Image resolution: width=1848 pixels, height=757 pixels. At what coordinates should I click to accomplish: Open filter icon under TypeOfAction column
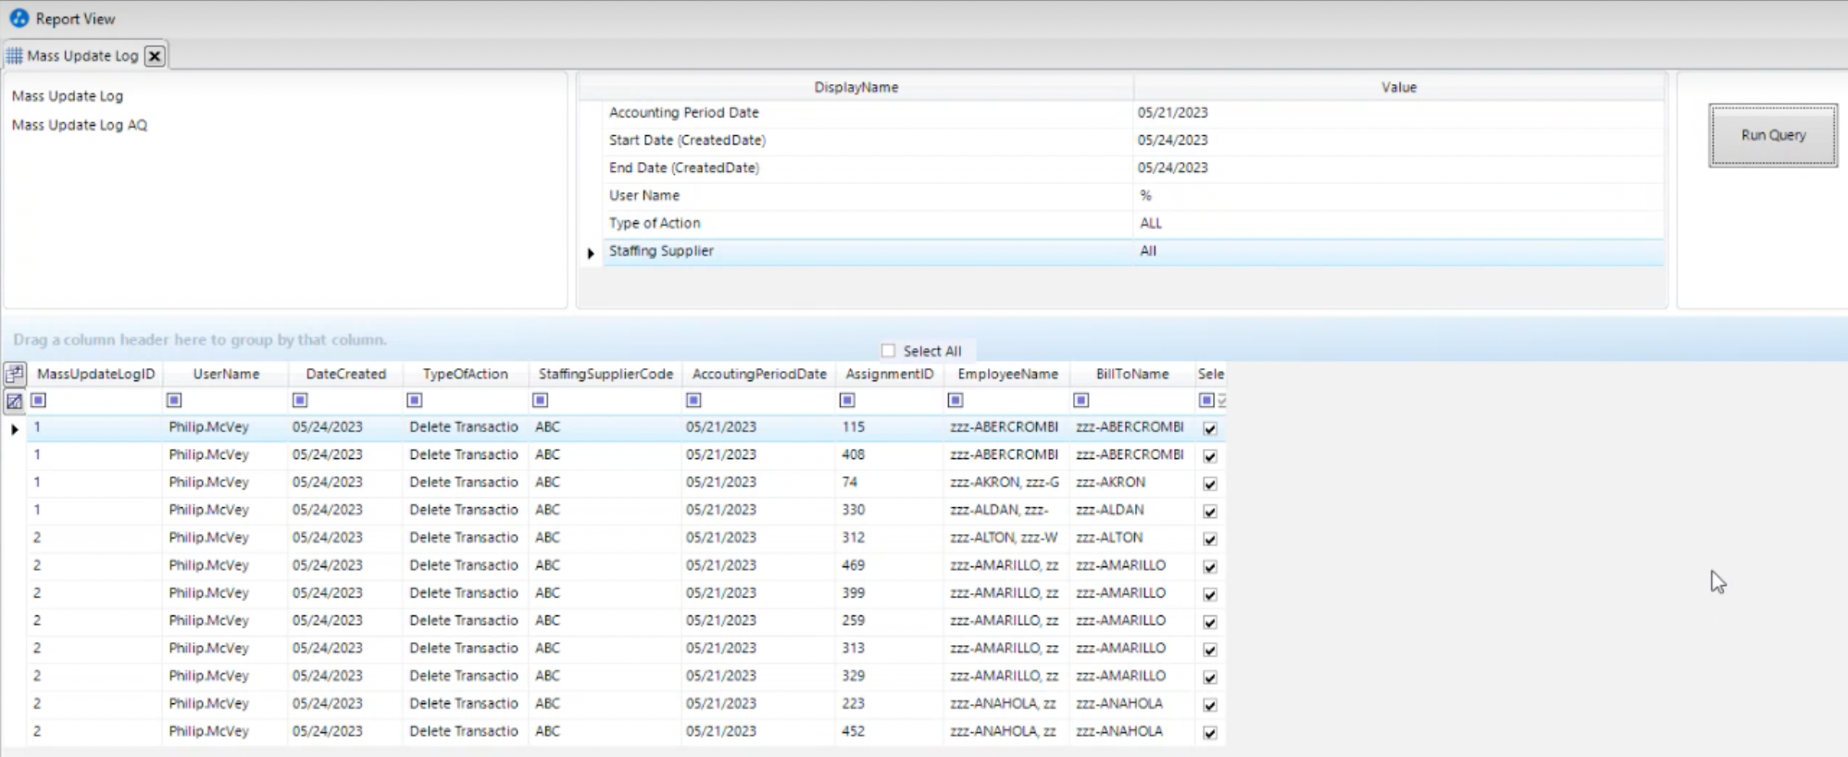click(415, 400)
